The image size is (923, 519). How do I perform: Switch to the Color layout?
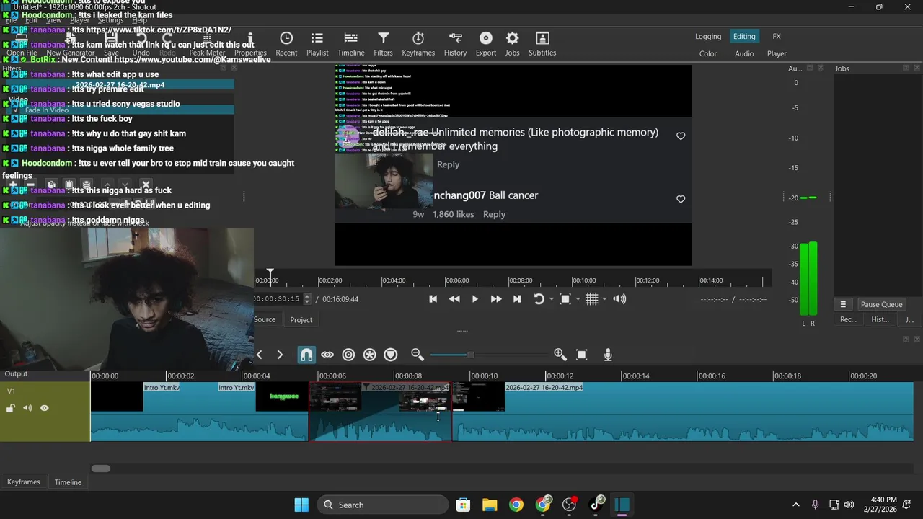pos(708,53)
